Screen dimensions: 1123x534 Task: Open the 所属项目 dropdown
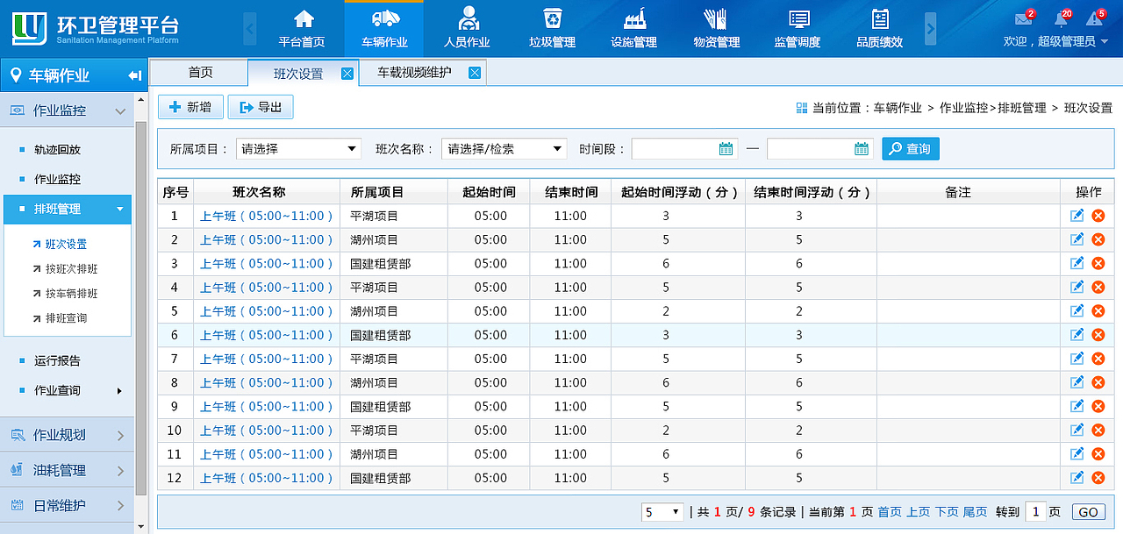click(298, 149)
